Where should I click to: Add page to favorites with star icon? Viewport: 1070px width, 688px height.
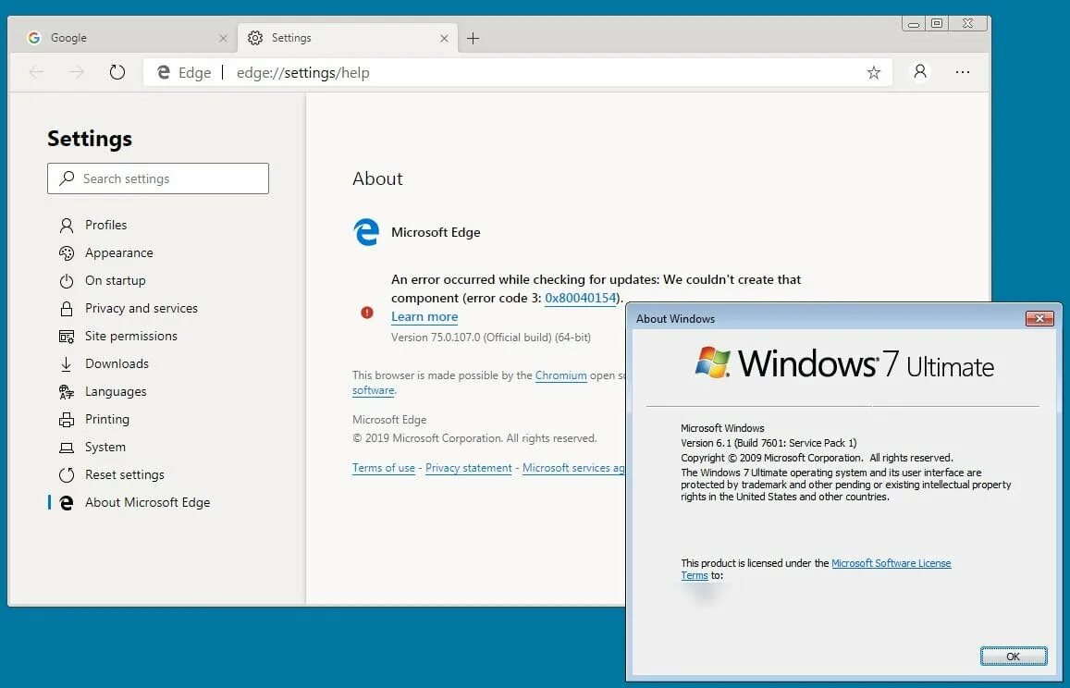tap(873, 72)
